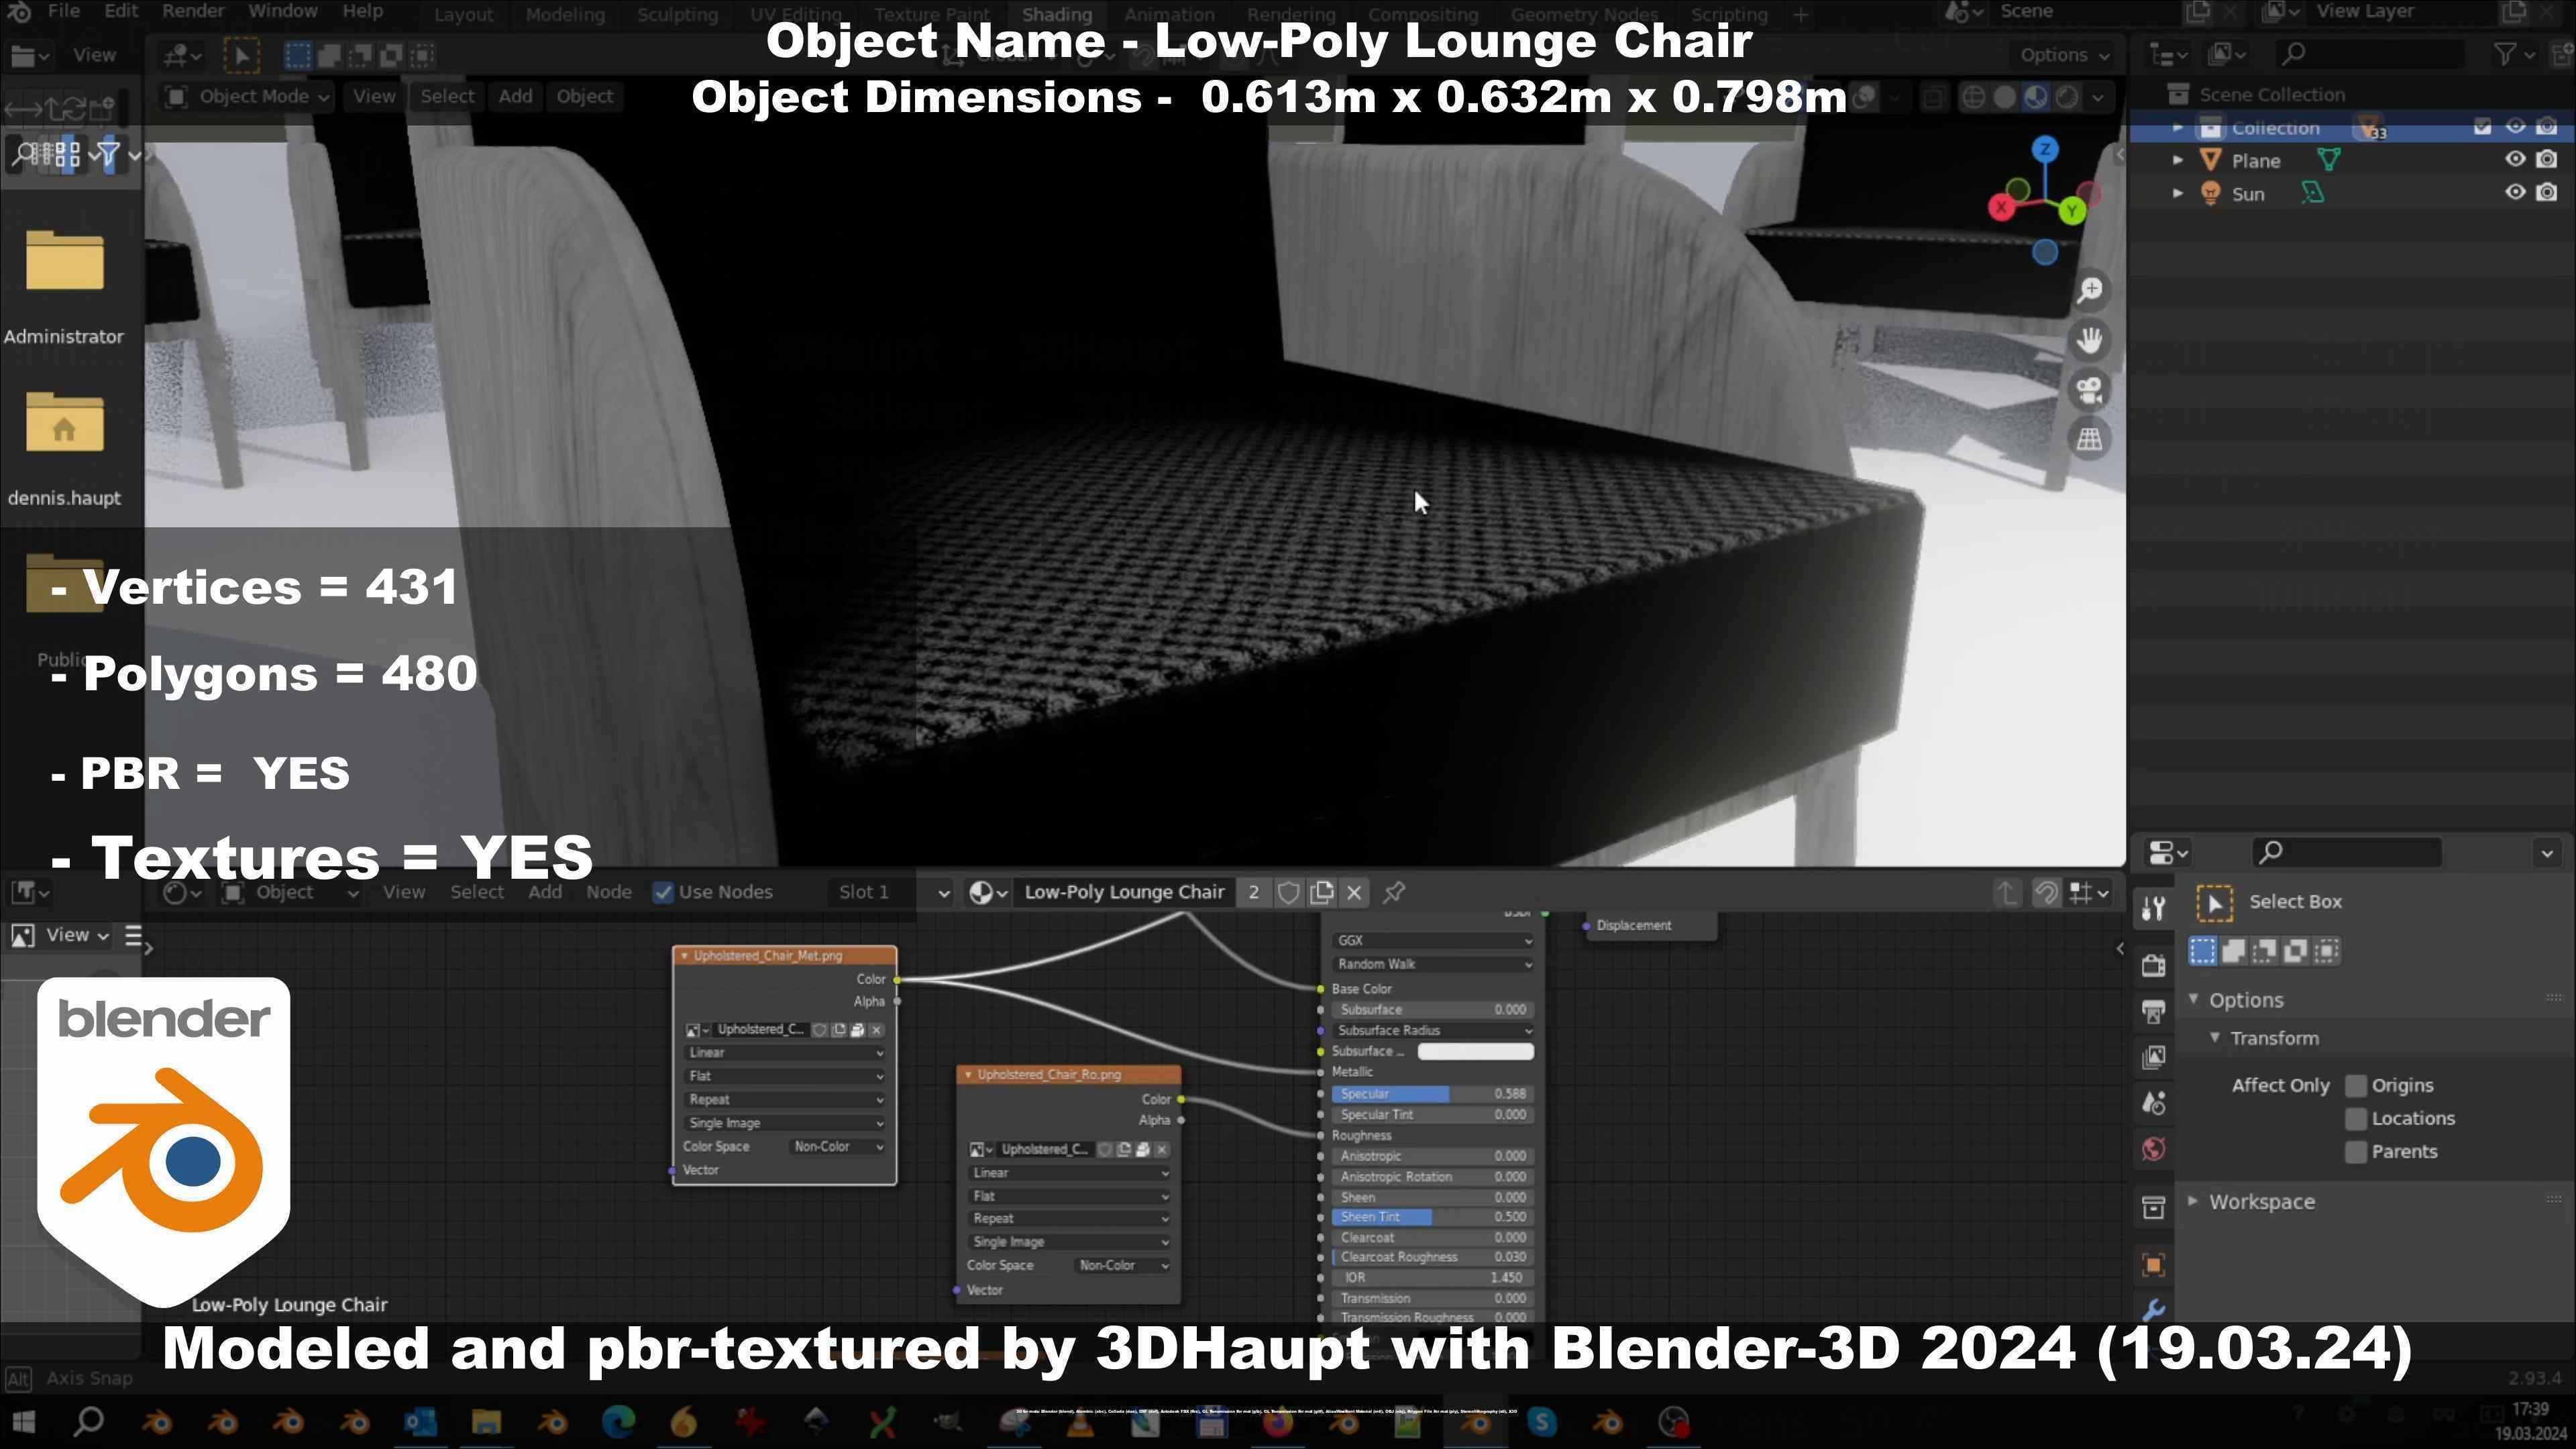Unlink material with the X icon

(x=1354, y=893)
